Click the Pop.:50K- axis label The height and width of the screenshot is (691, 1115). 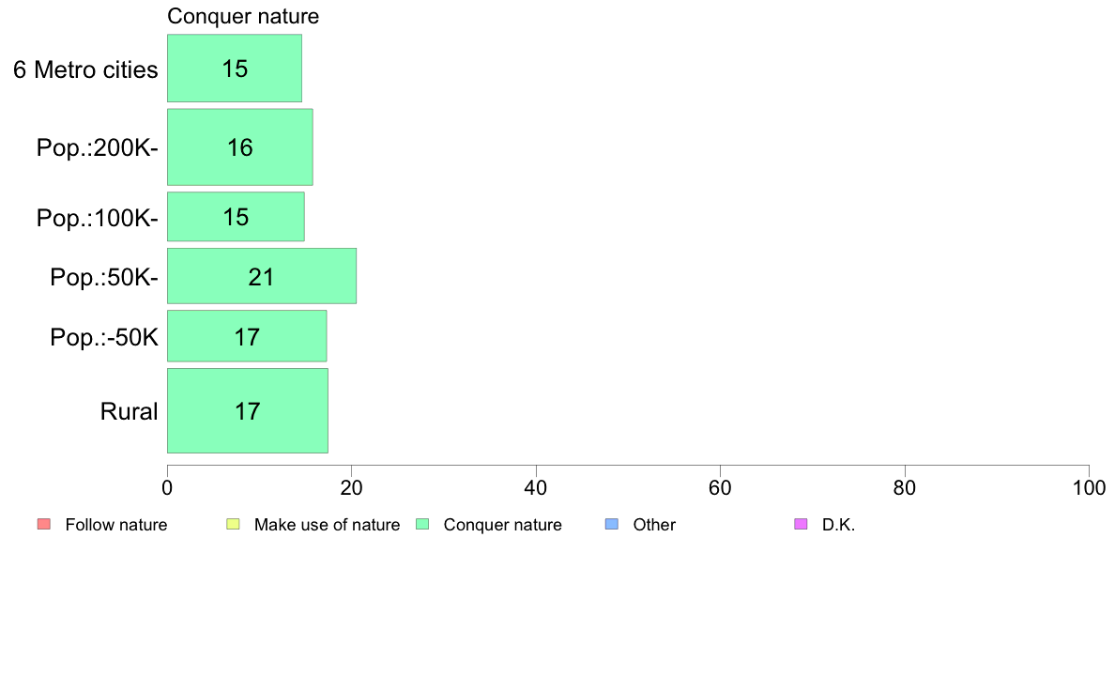(104, 277)
